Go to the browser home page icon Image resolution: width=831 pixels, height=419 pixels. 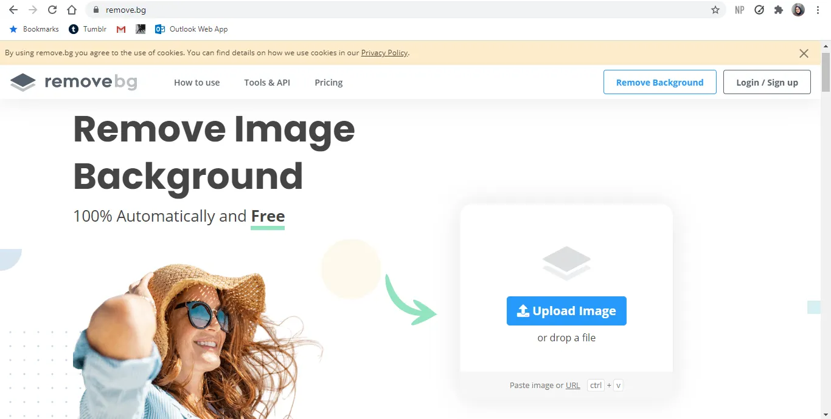pyautogui.click(x=72, y=10)
